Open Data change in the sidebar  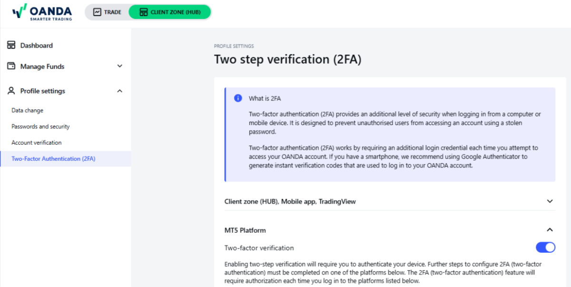click(27, 110)
